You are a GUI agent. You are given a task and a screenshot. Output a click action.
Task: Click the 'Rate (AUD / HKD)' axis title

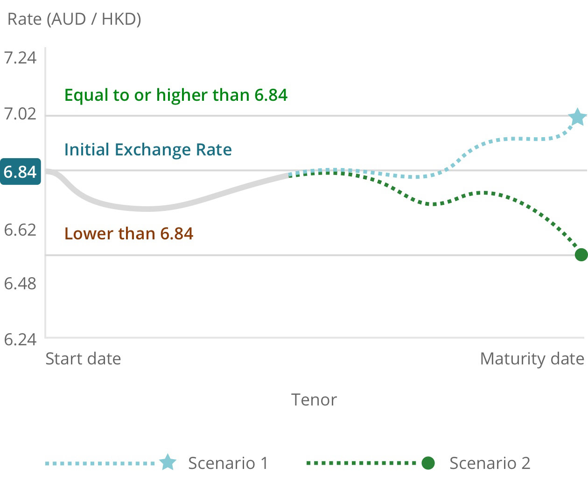pyautogui.click(x=74, y=19)
